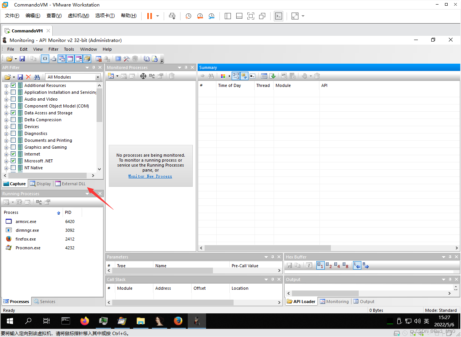Click the trash icon in Monitored Processes toolbar

click(172, 76)
